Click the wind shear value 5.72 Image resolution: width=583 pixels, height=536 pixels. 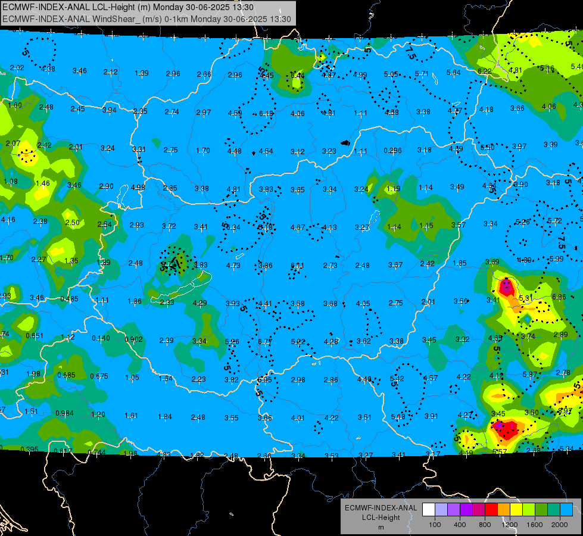(555, 221)
